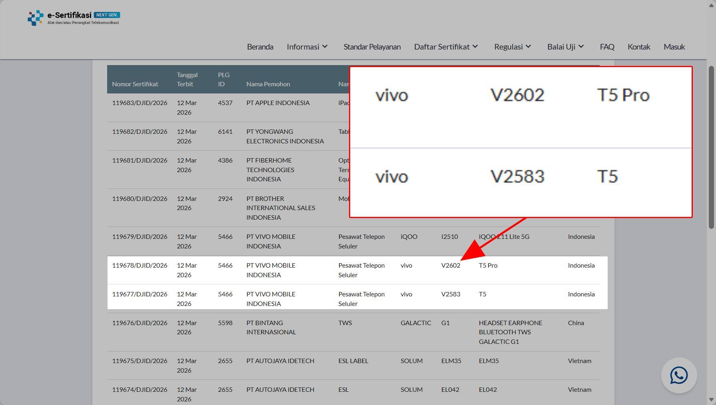The height and width of the screenshot is (405, 716).
Task: Click the G1 model cell
Action: point(445,323)
